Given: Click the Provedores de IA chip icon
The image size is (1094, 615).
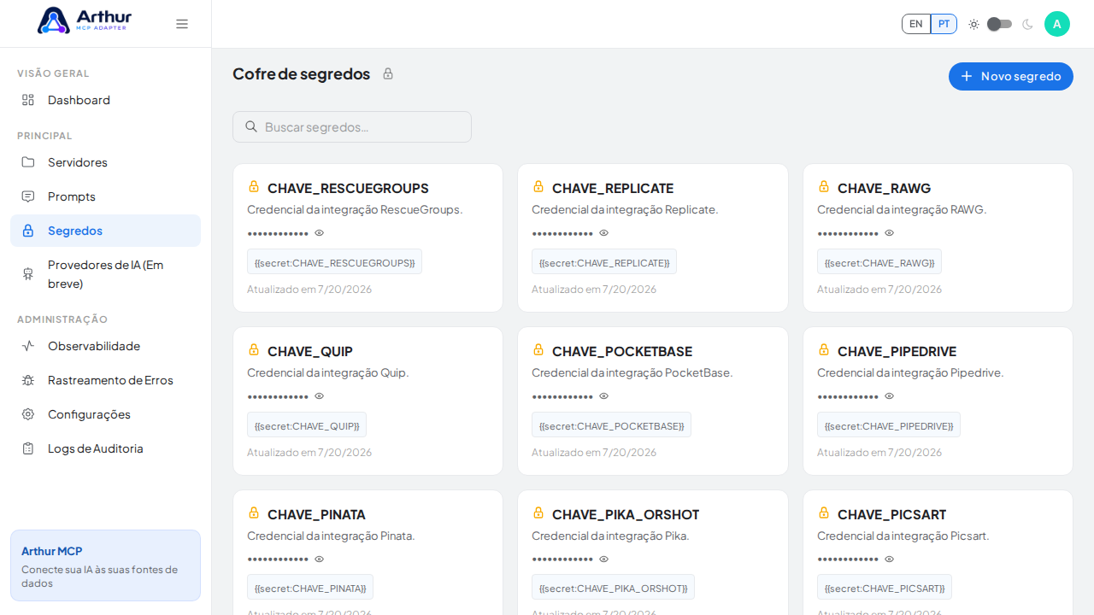Looking at the screenshot, I should [x=28, y=273].
